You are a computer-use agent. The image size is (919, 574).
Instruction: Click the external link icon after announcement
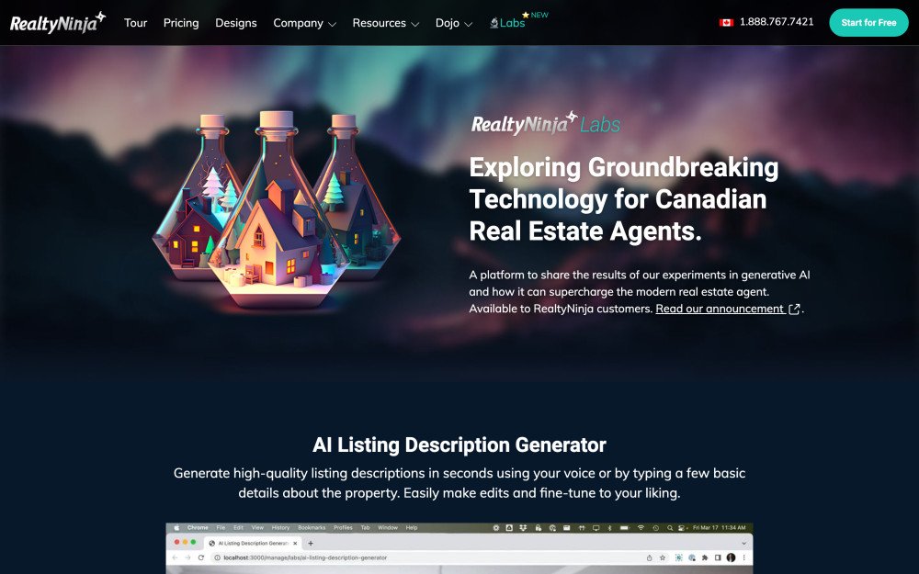[794, 310]
